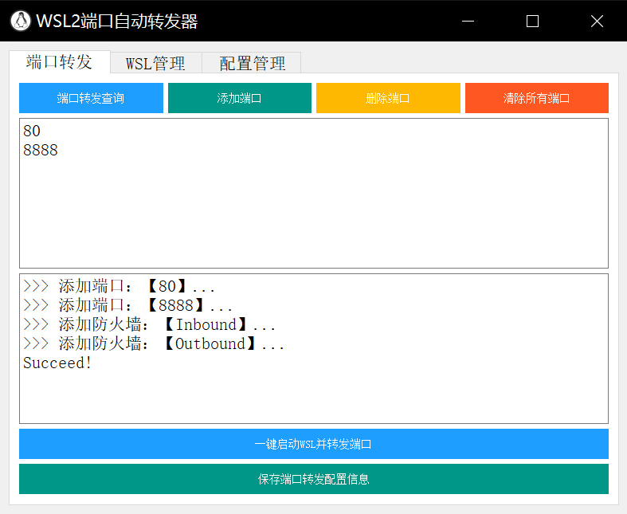Click the yellow 删除端口 button
Viewport: 627px width, 514px height.
(388, 98)
